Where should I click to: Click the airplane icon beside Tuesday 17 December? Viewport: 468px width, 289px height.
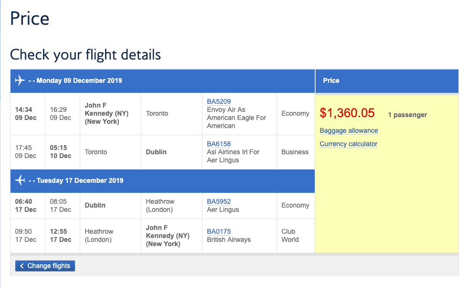(20, 180)
